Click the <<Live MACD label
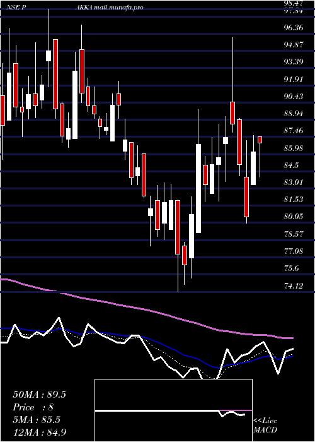The image size is (315, 442). pyautogui.click(x=265, y=426)
